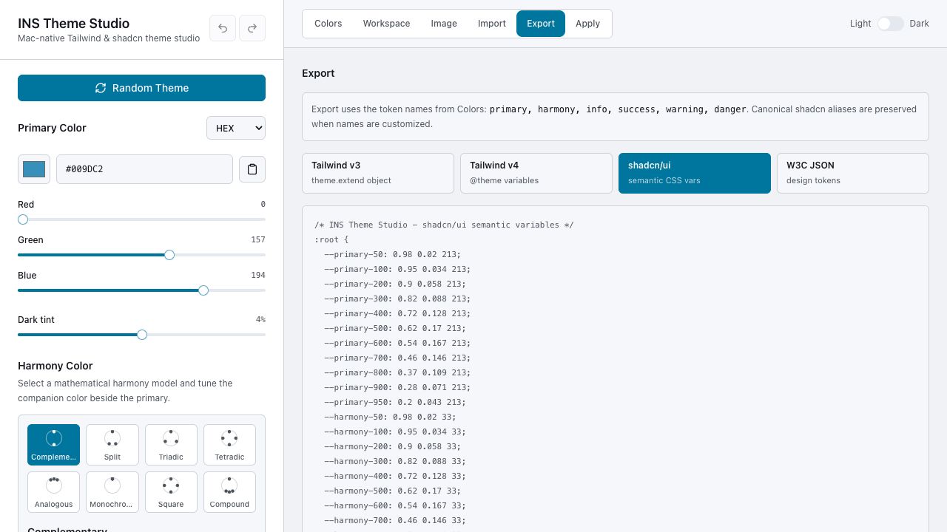Select W3C JSON export format

pyautogui.click(x=853, y=173)
